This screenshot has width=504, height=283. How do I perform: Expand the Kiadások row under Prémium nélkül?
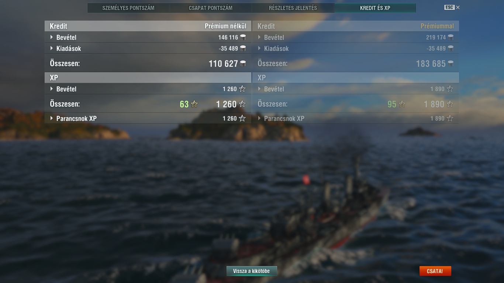tap(148, 48)
